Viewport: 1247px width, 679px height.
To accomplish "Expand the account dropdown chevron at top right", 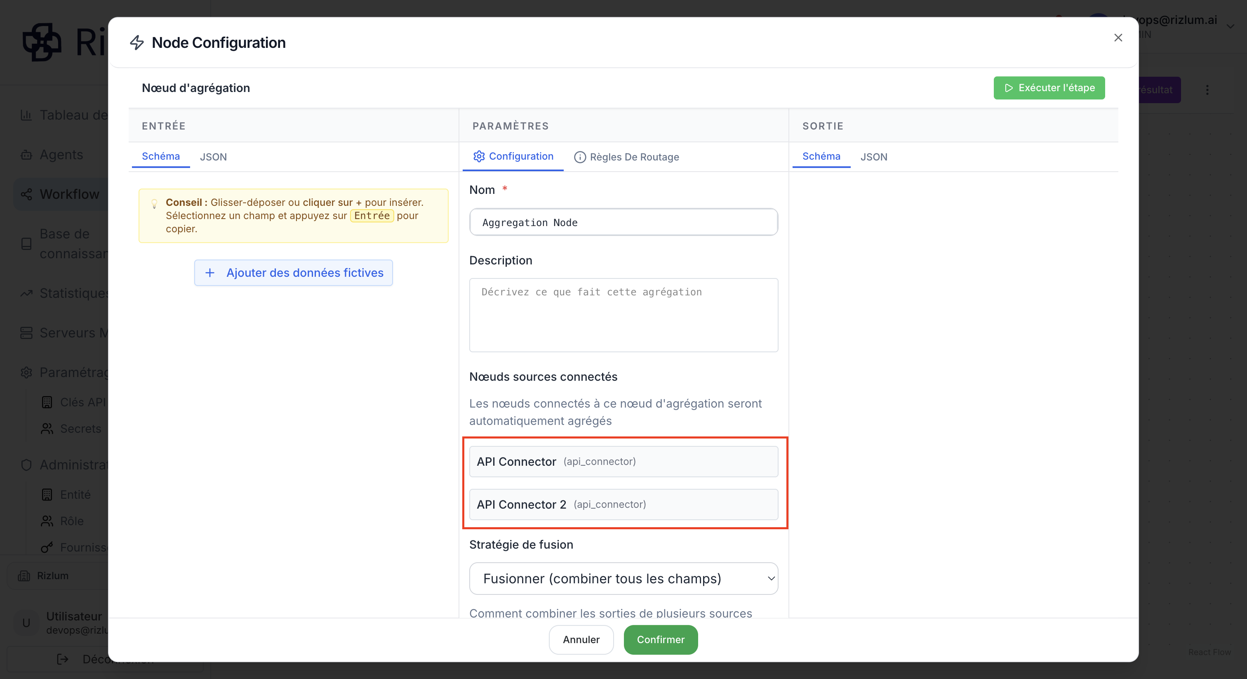I will tap(1230, 27).
